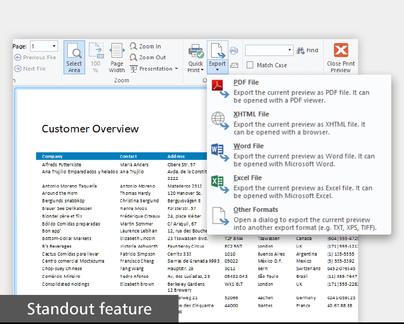Select contact Thomas Hardy
The image size is (404, 324).
tap(135, 193)
